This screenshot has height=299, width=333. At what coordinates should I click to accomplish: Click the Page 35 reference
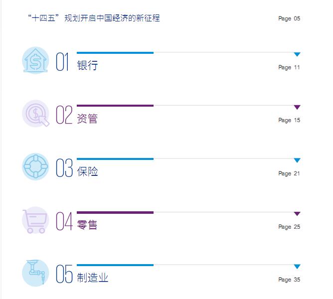point(289,280)
